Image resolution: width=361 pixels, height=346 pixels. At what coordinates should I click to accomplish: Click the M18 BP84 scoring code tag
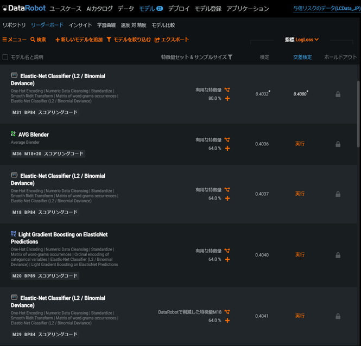[45, 212]
